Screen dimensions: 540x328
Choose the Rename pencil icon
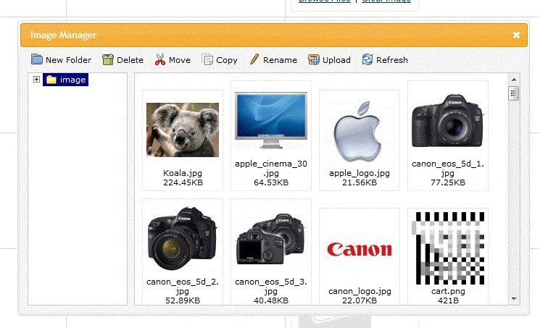click(x=254, y=60)
